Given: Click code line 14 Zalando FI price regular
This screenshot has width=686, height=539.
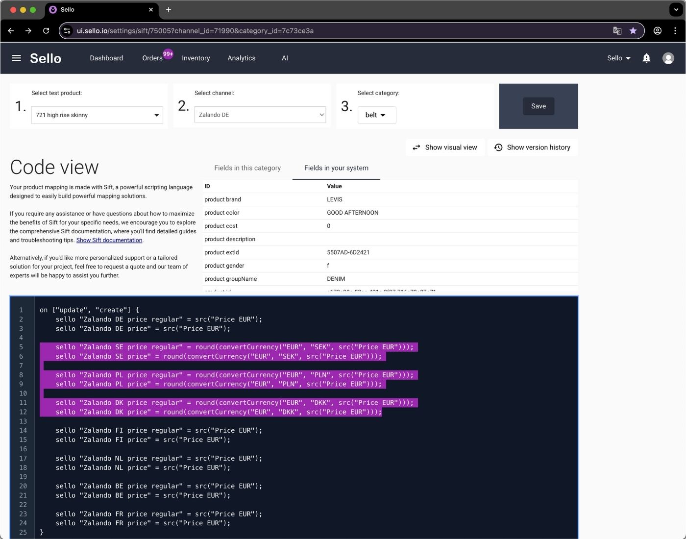Looking at the screenshot, I should point(159,431).
